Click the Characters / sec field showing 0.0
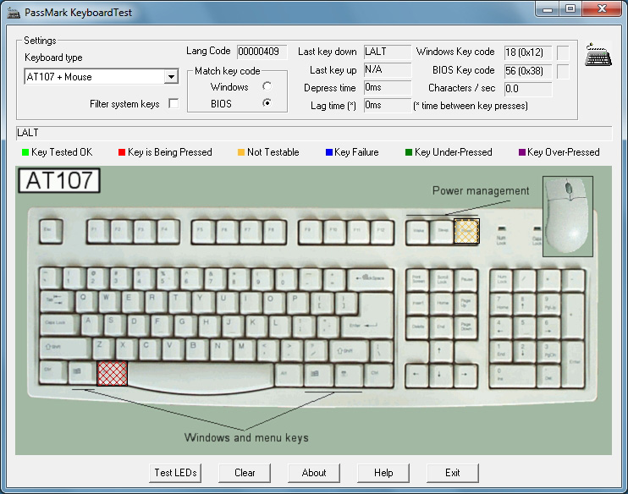628x494 pixels. 528,89
